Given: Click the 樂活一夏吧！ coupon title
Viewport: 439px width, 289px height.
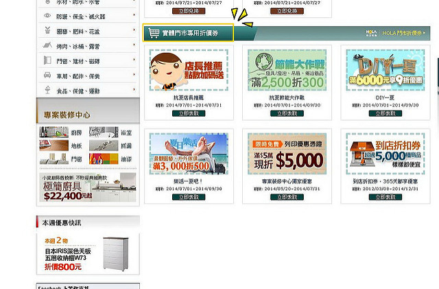Looking at the screenshot, I should (x=189, y=181).
